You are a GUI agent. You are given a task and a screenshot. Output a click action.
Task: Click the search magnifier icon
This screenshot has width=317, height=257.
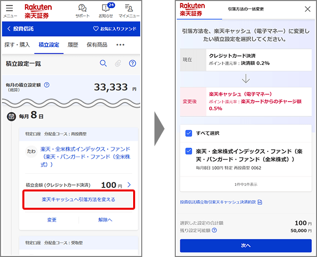pyautogui.click(x=103, y=63)
